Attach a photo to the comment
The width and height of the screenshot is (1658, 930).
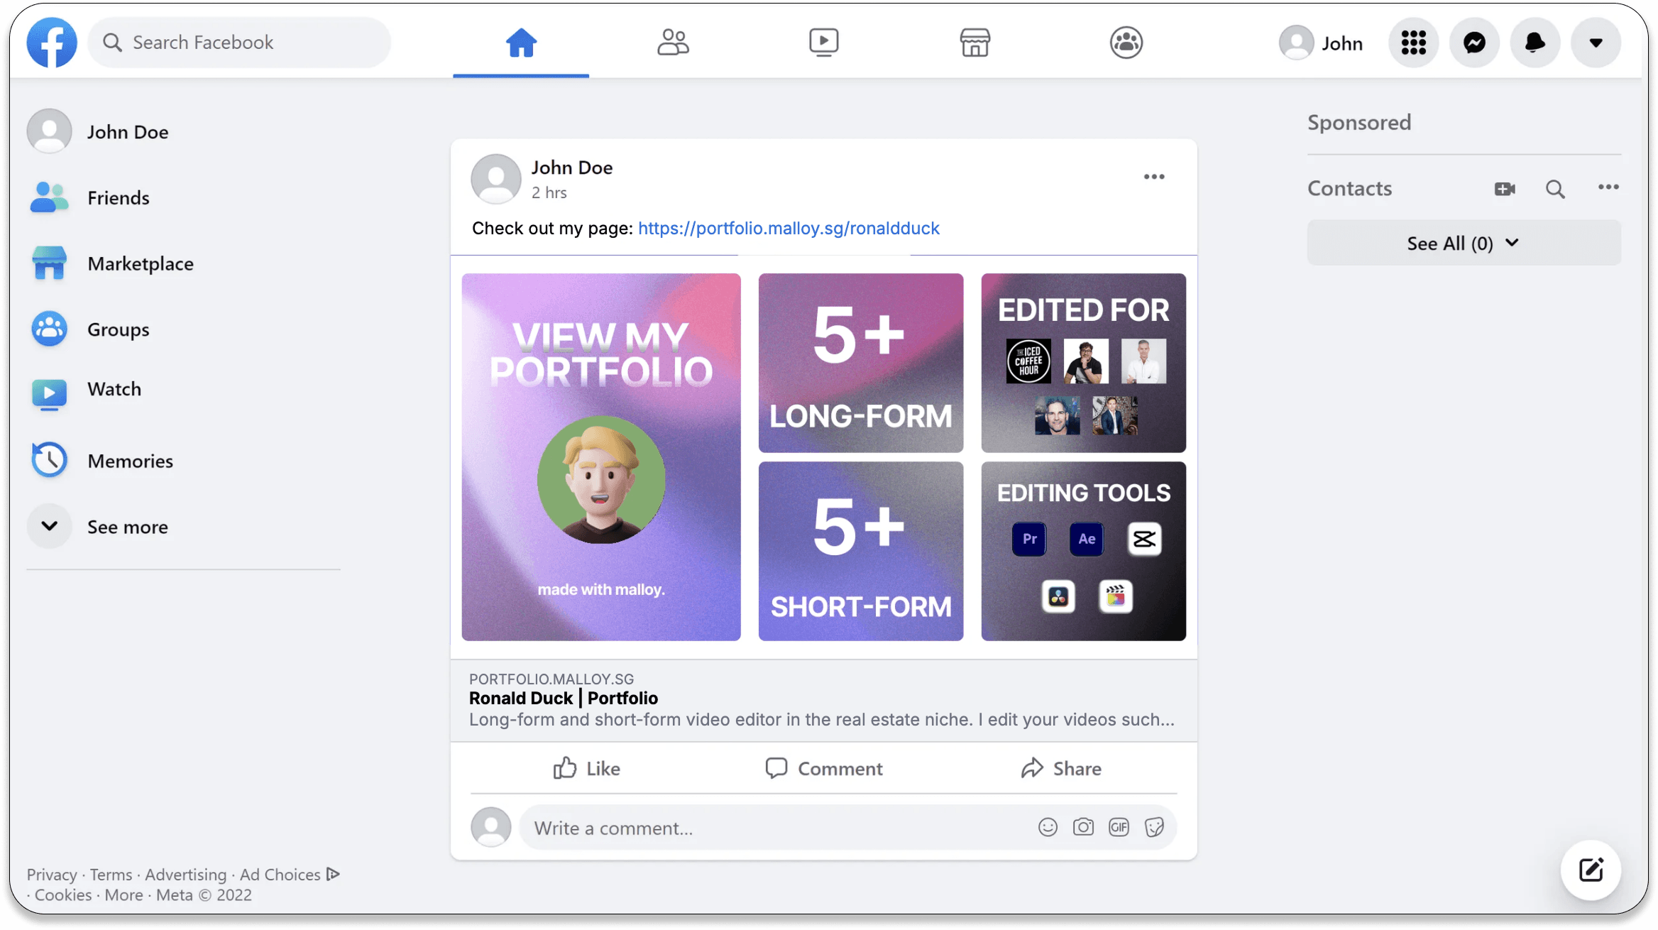click(x=1083, y=827)
